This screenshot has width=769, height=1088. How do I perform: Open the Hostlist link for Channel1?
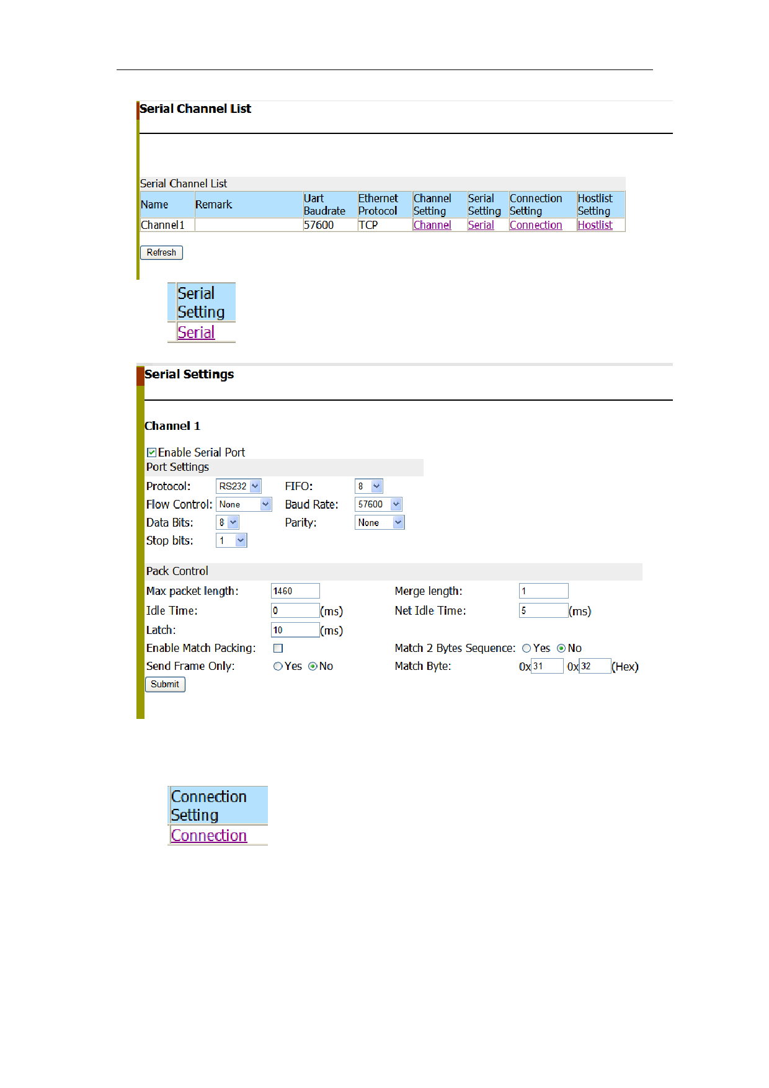pos(595,225)
